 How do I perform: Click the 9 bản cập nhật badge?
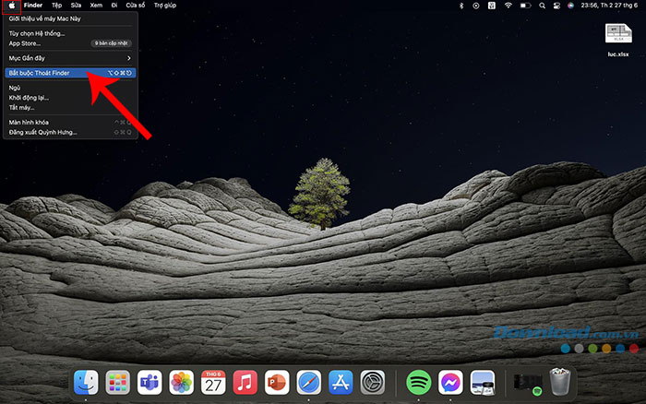point(111,43)
